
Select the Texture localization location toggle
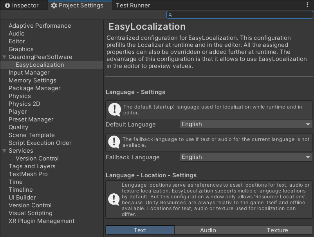tap(278, 230)
